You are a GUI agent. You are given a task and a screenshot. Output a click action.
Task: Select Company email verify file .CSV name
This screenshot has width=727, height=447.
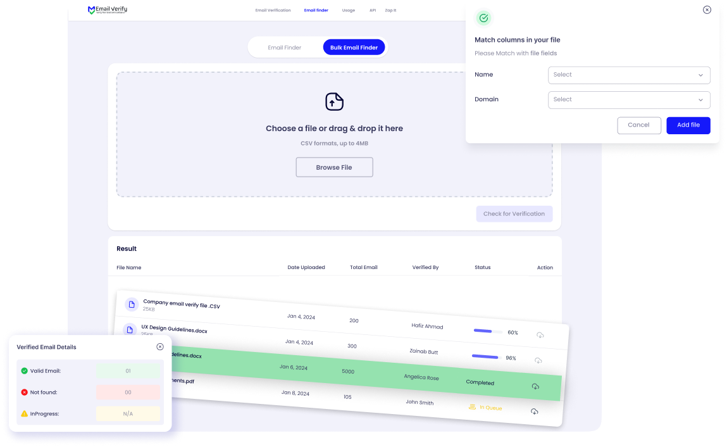click(182, 304)
